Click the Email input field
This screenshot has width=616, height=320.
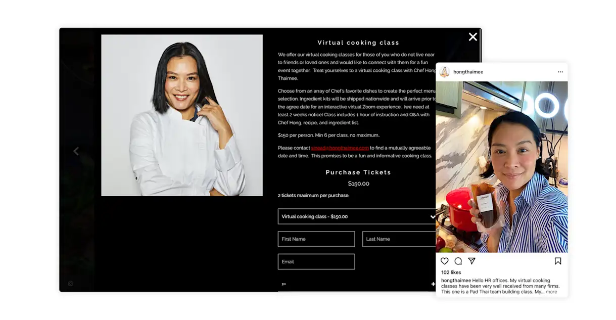pyautogui.click(x=316, y=262)
